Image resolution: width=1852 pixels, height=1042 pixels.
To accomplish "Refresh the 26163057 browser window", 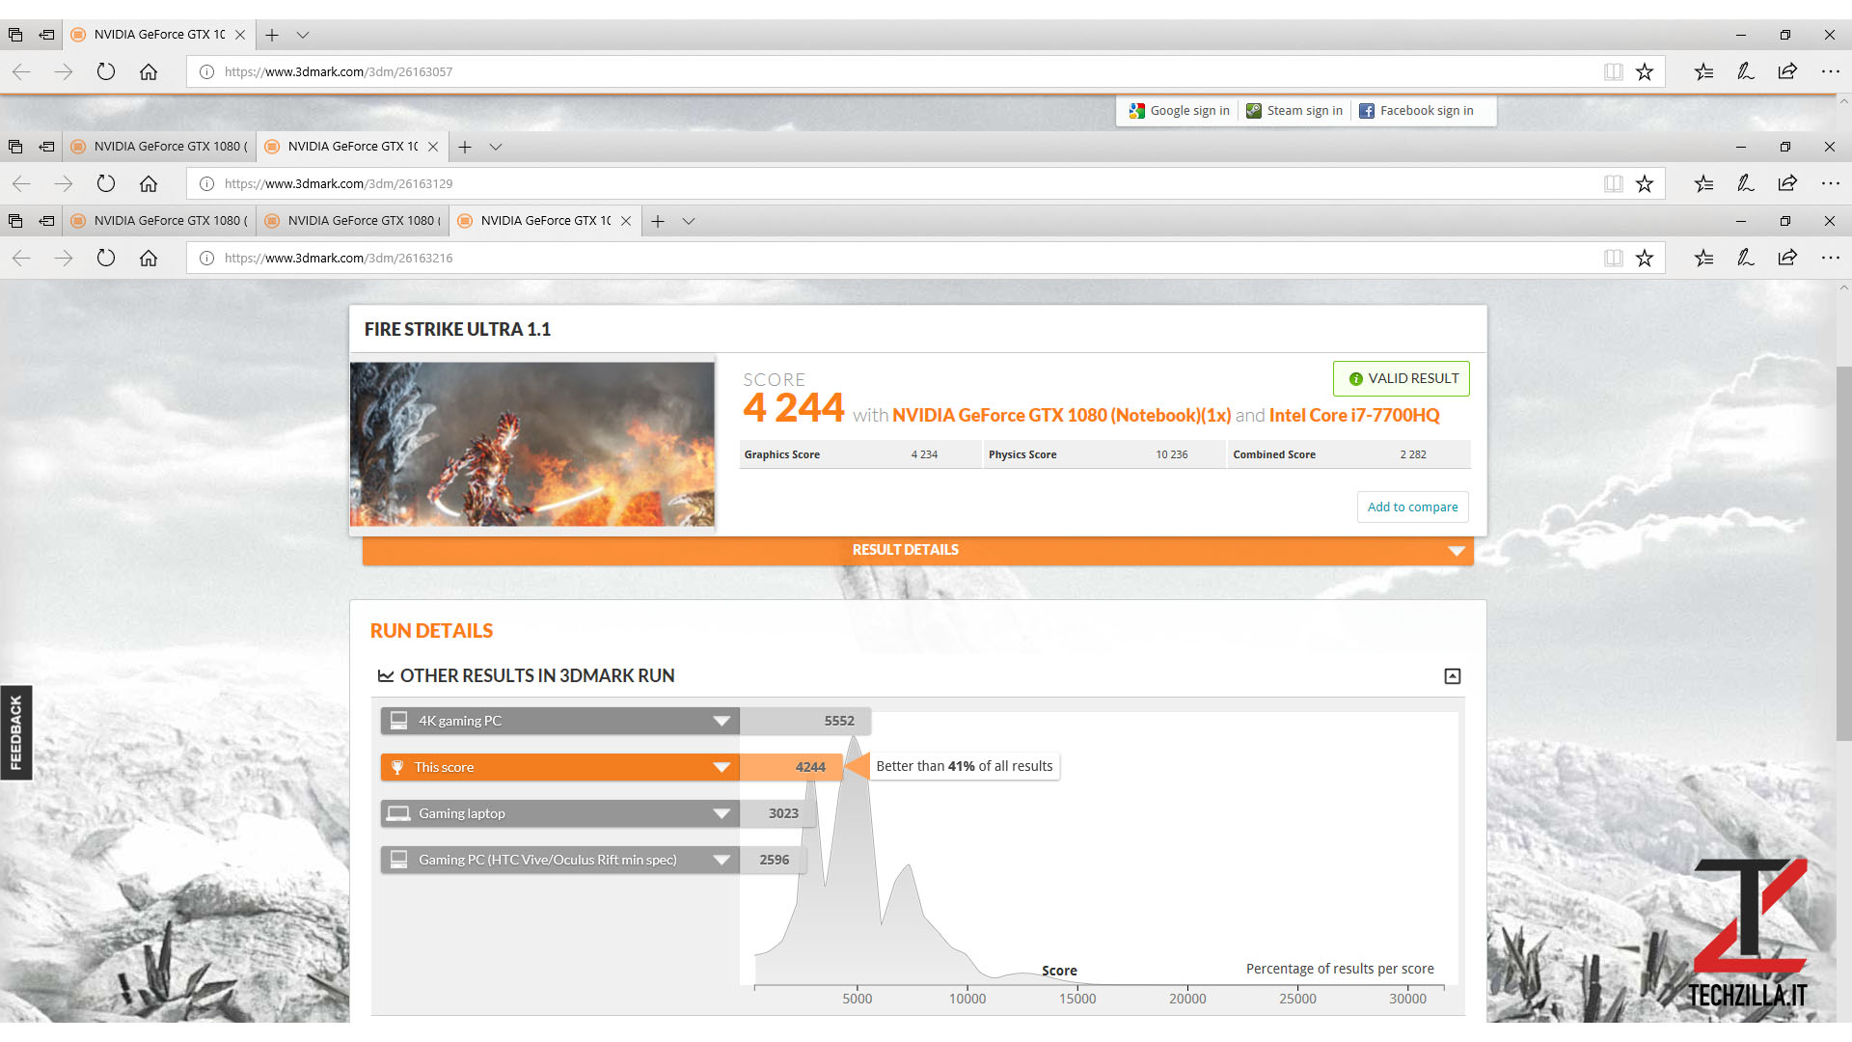I will click(x=106, y=71).
